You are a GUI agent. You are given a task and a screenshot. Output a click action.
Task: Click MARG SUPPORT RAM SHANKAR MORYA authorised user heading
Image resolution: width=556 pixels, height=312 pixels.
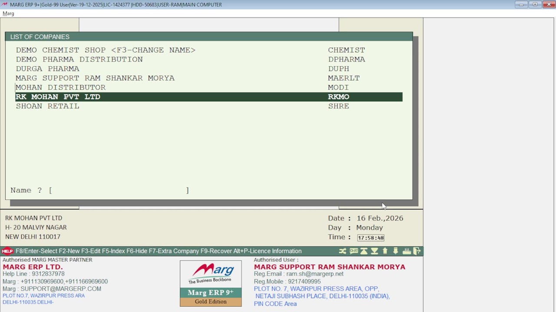[330, 267]
